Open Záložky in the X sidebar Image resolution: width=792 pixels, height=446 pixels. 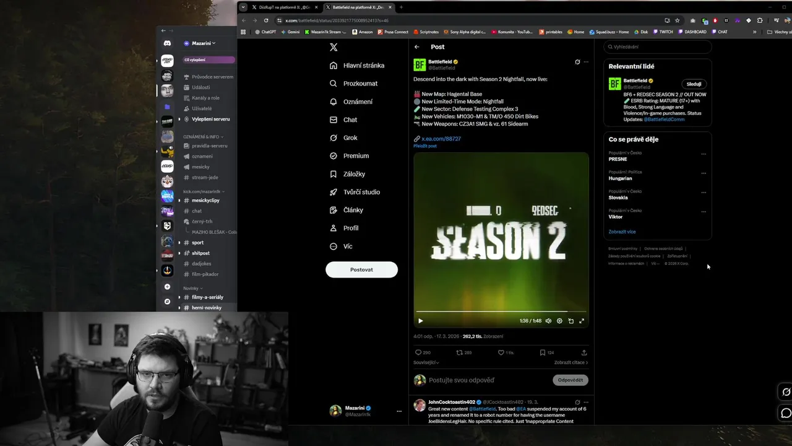pos(347,174)
